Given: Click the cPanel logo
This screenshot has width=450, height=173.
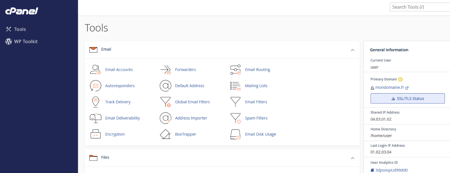Looking at the screenshot, I should [22, 11].
